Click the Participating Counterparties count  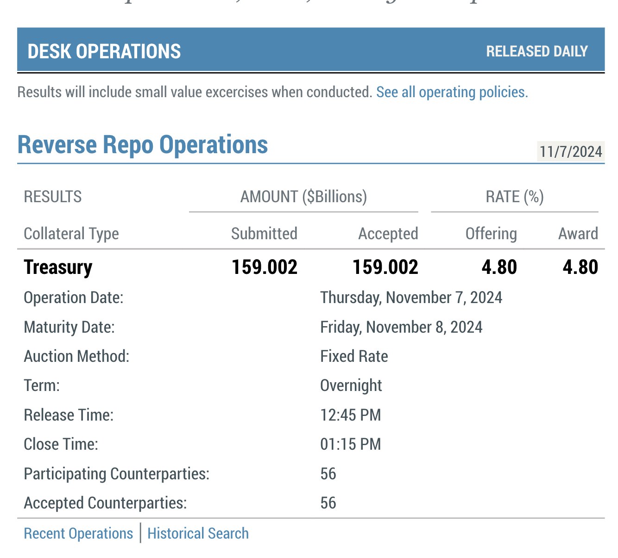point(328,474)
